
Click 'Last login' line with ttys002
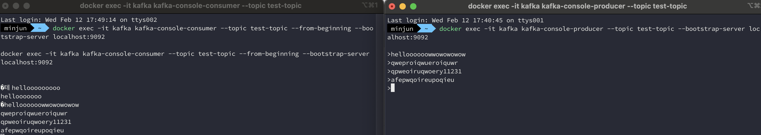[79, 20]
